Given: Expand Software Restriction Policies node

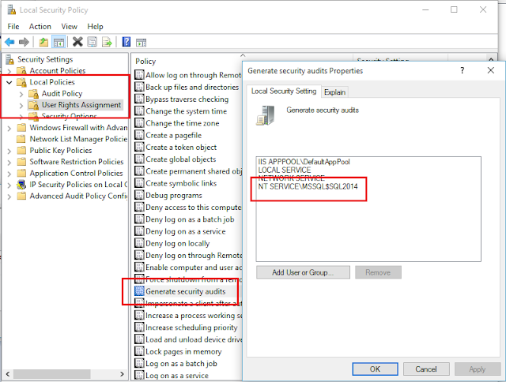Looking at the screenshot, I should pos(9,163).
